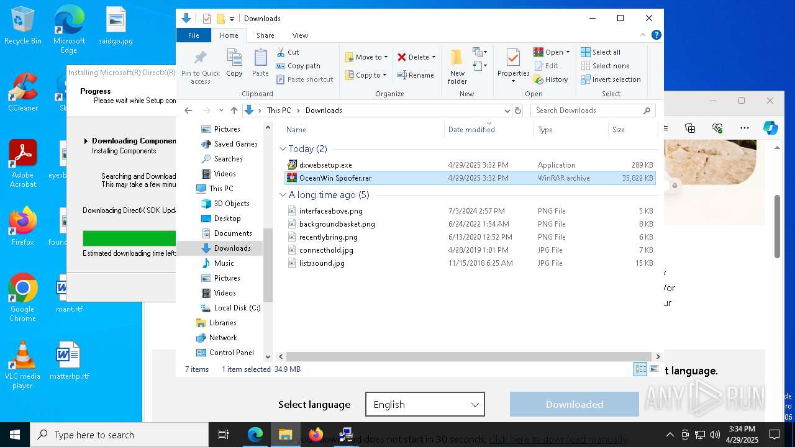The width and height of the screenshot is (795, 447).
Task: Switch to details view button
Action: [x=640, y=369]
